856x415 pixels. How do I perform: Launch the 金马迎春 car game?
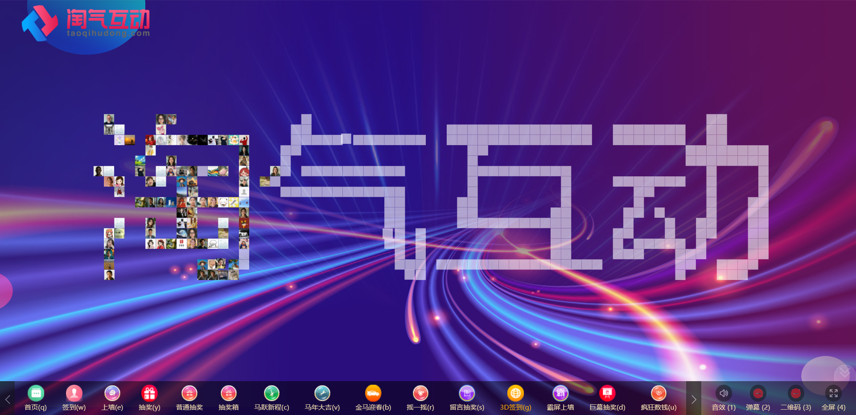click(373, 398)
